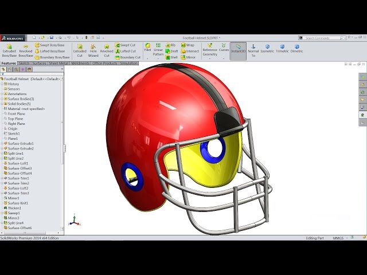Open the Linear Pattern dropdown arrow
367x275 pixels.
pos(158,58)
